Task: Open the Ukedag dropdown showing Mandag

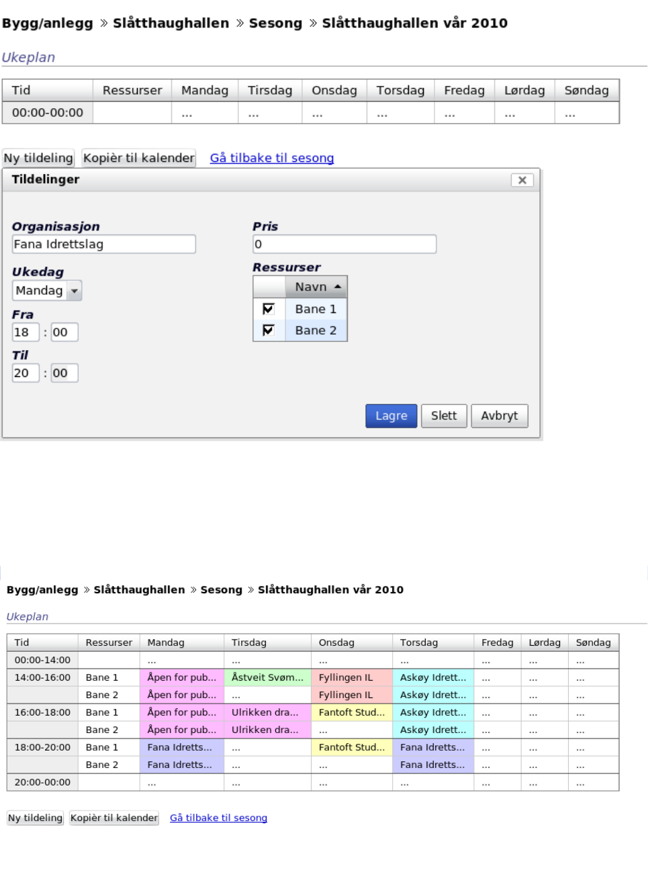Action: pos(75,291)
